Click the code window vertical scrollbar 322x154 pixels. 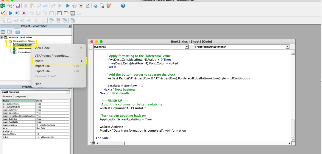293,96
